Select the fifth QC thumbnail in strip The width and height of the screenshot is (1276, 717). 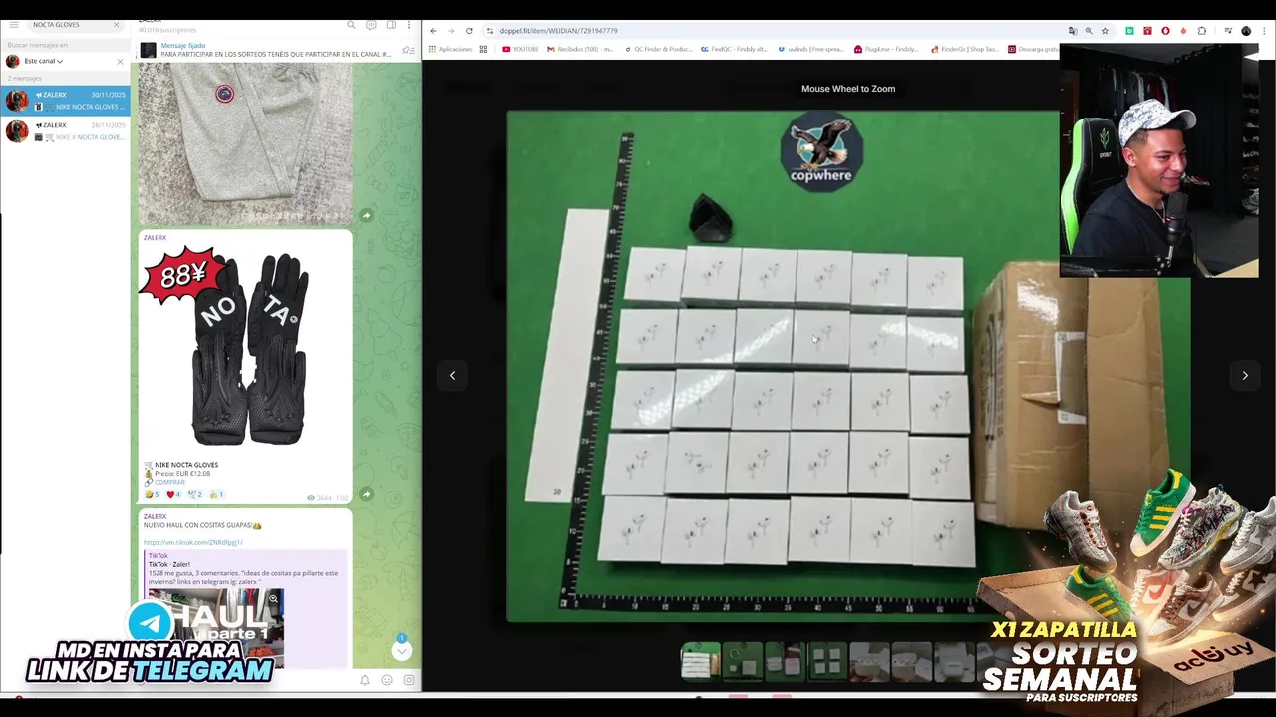coord(869,662)
